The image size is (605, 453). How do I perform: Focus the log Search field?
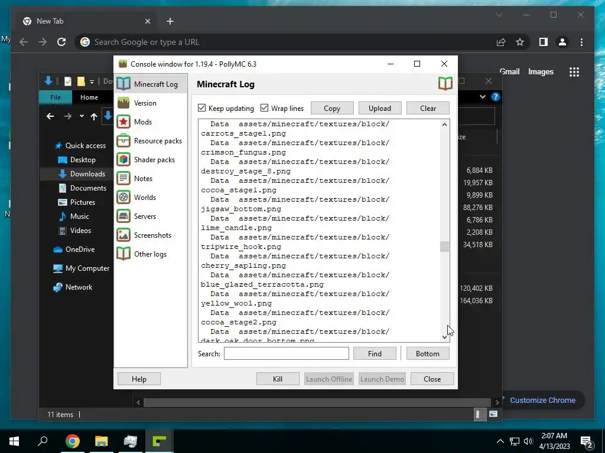point(287,354)
